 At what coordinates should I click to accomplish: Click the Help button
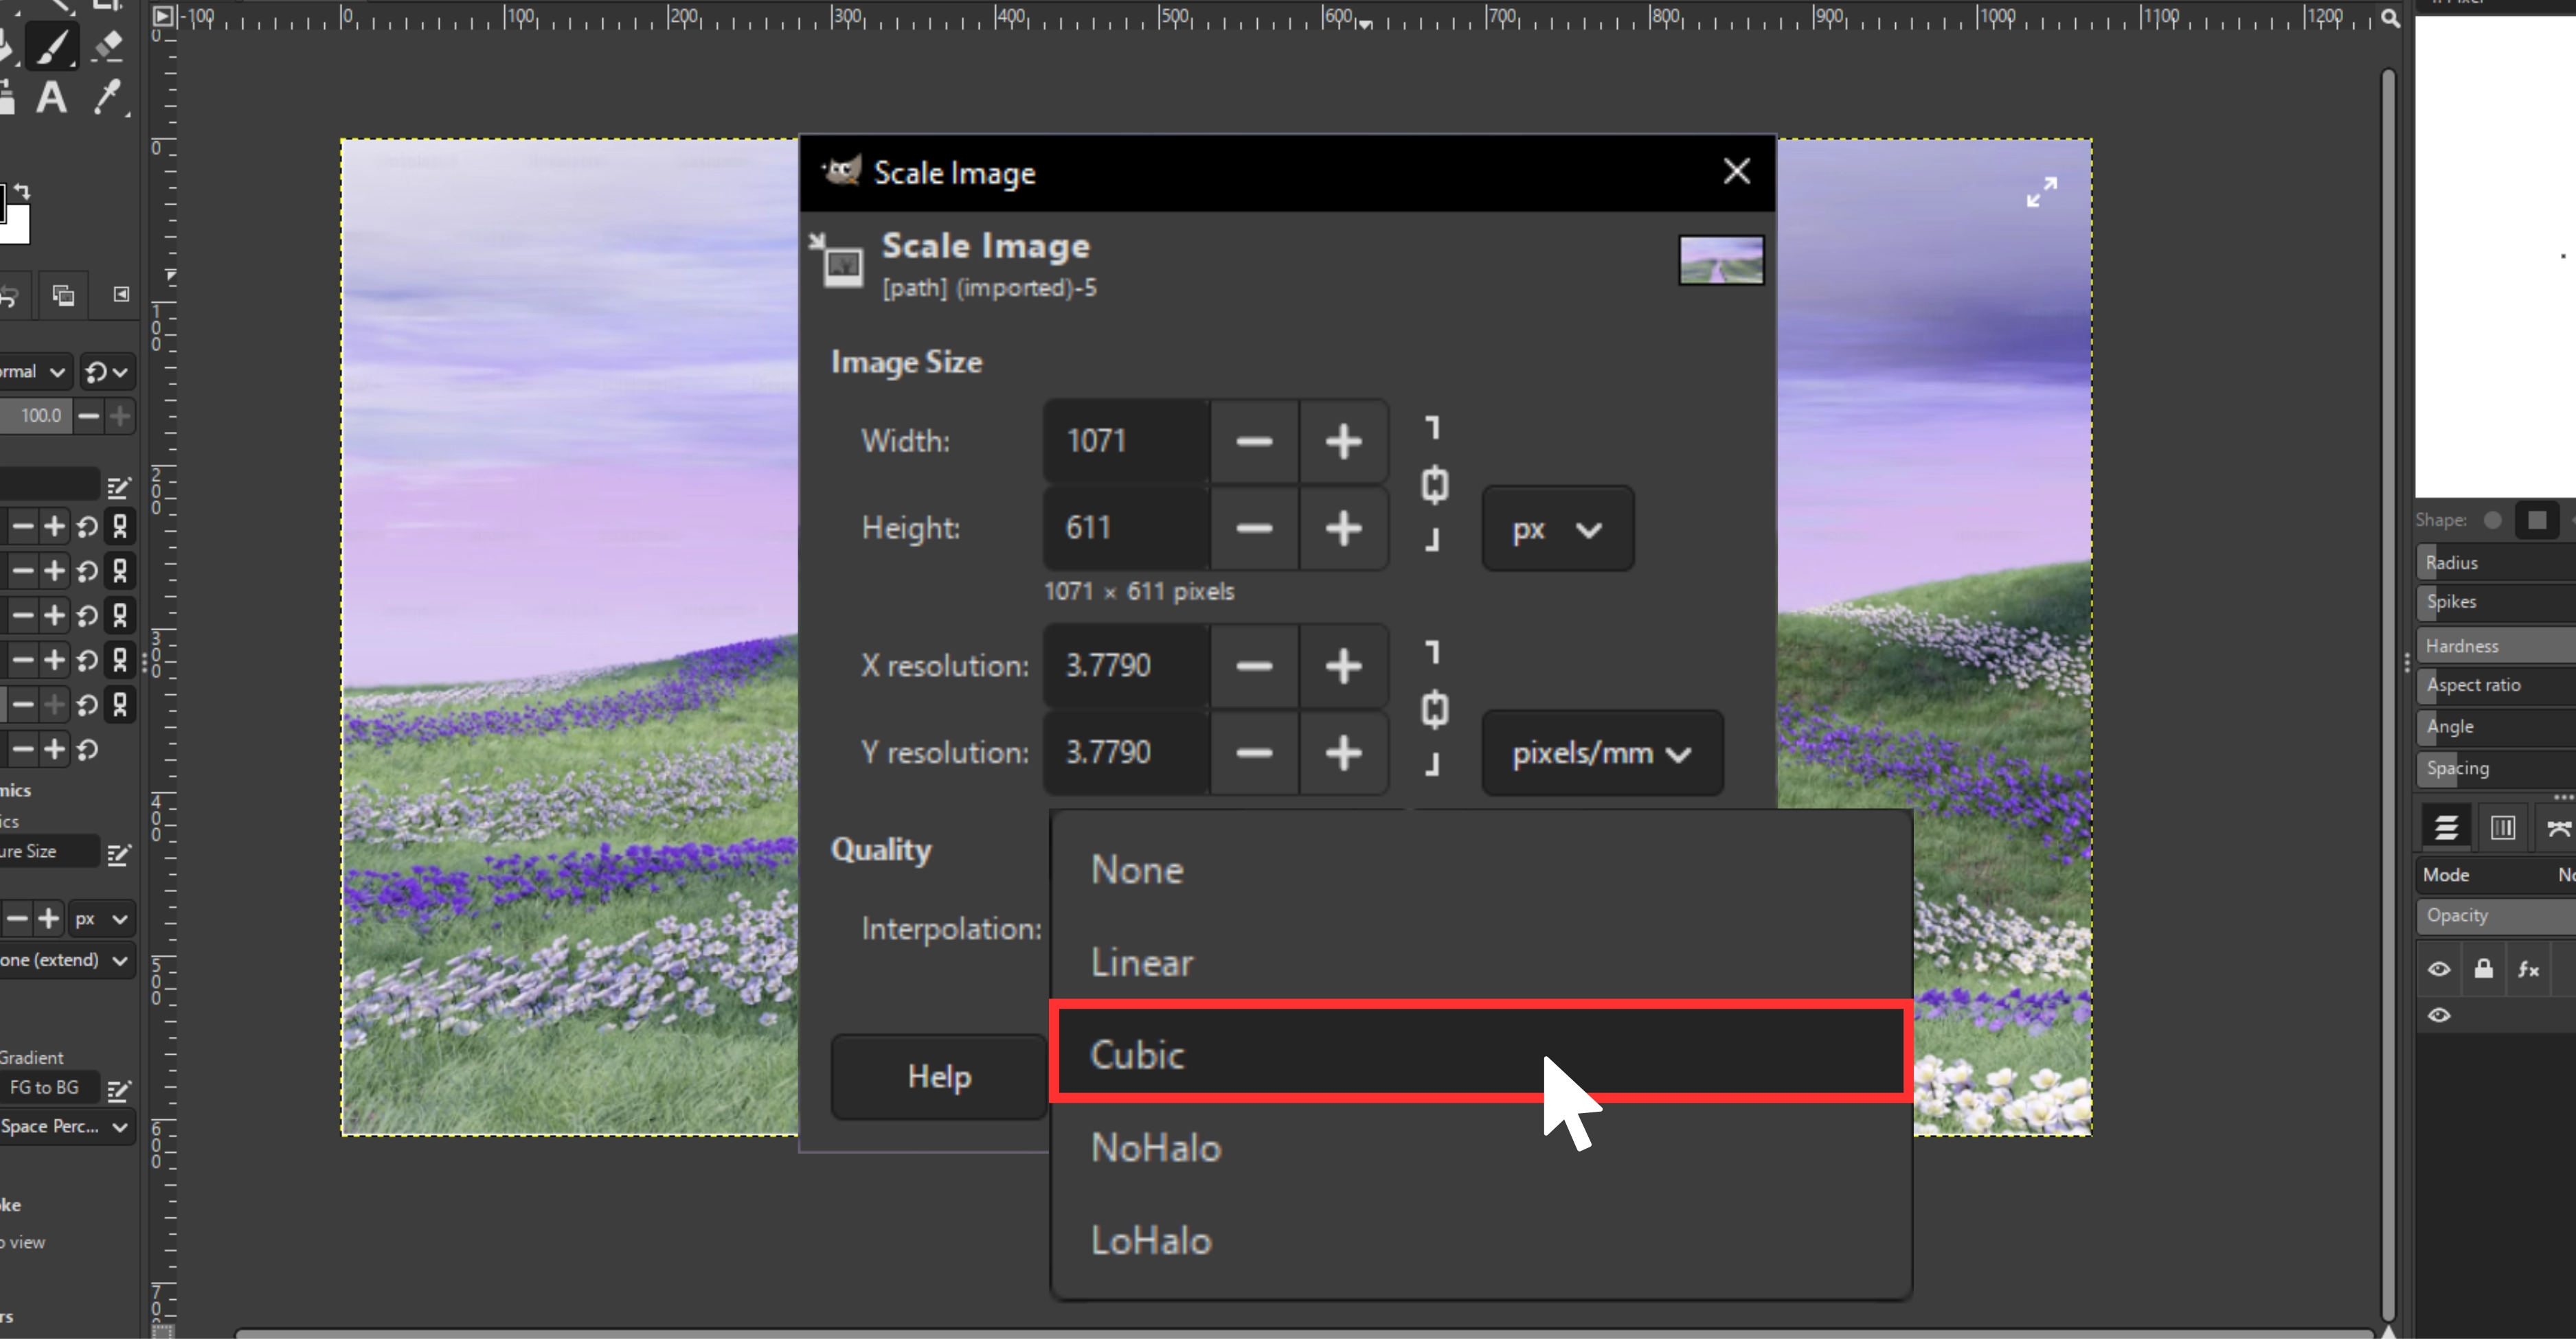point(939,1076)
